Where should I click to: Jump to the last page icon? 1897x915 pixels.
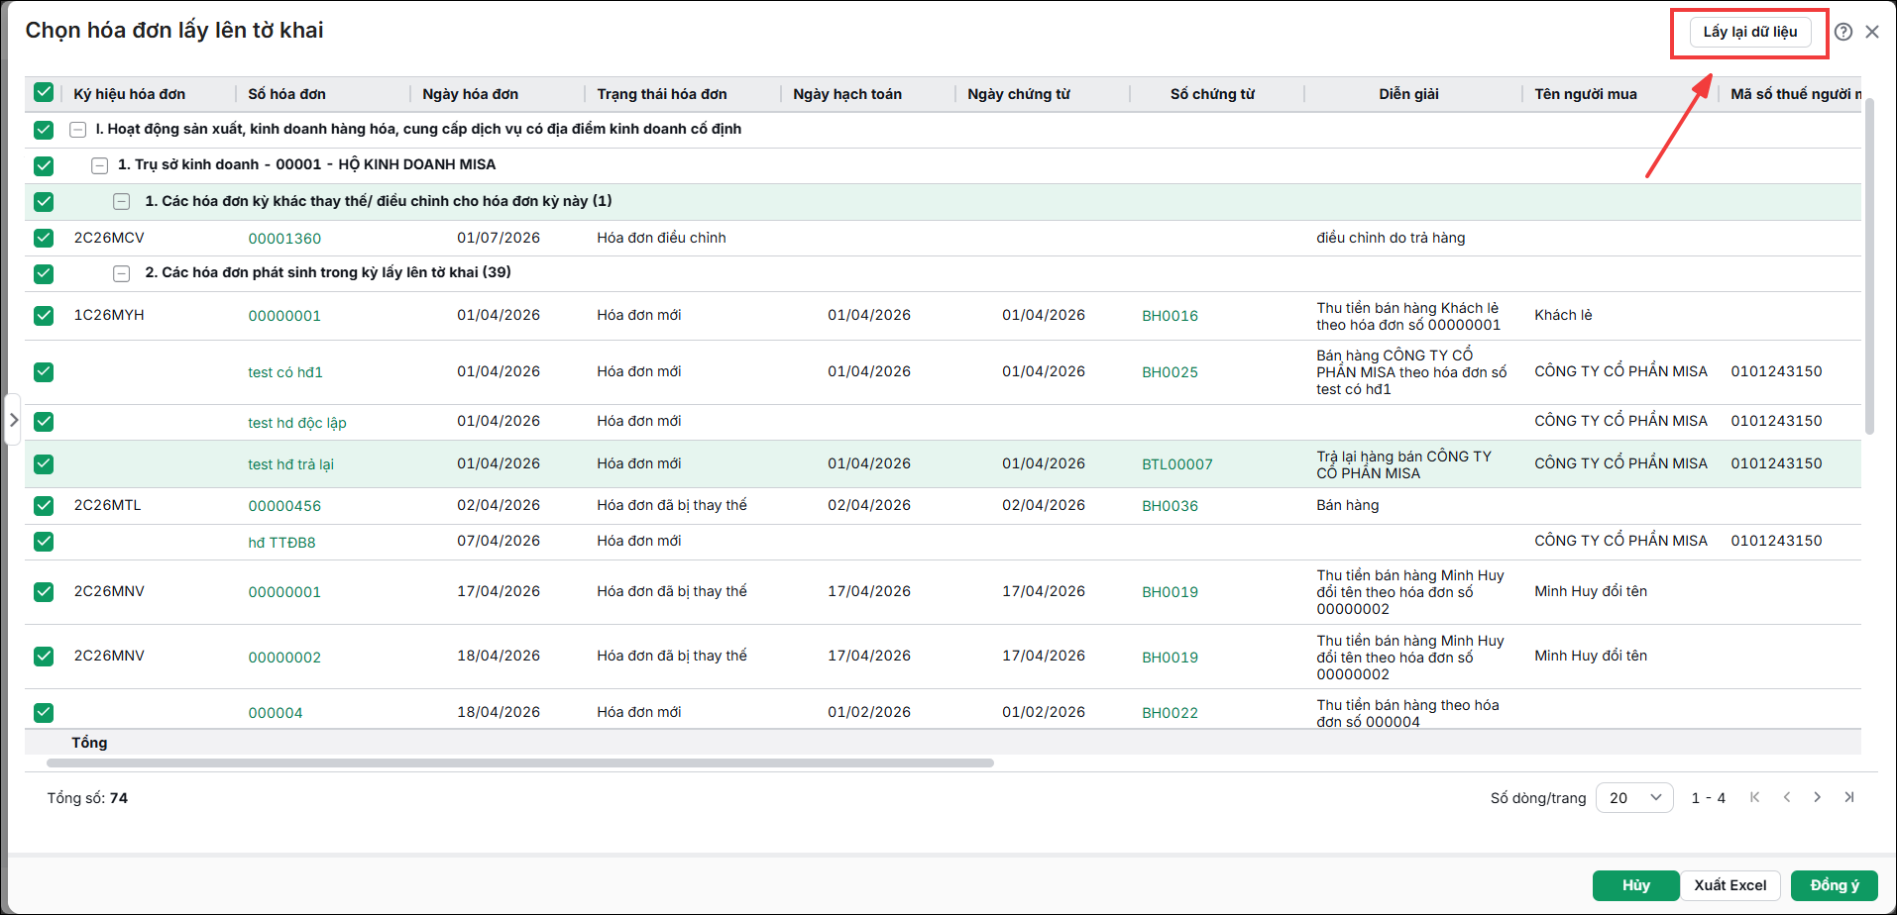pyautogui.click(x=1848, y=797)
